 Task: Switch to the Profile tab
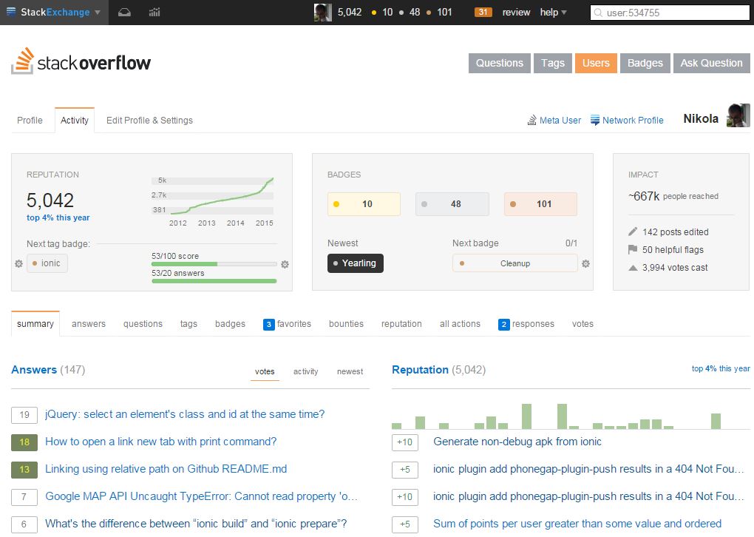[x=30, y=121]
